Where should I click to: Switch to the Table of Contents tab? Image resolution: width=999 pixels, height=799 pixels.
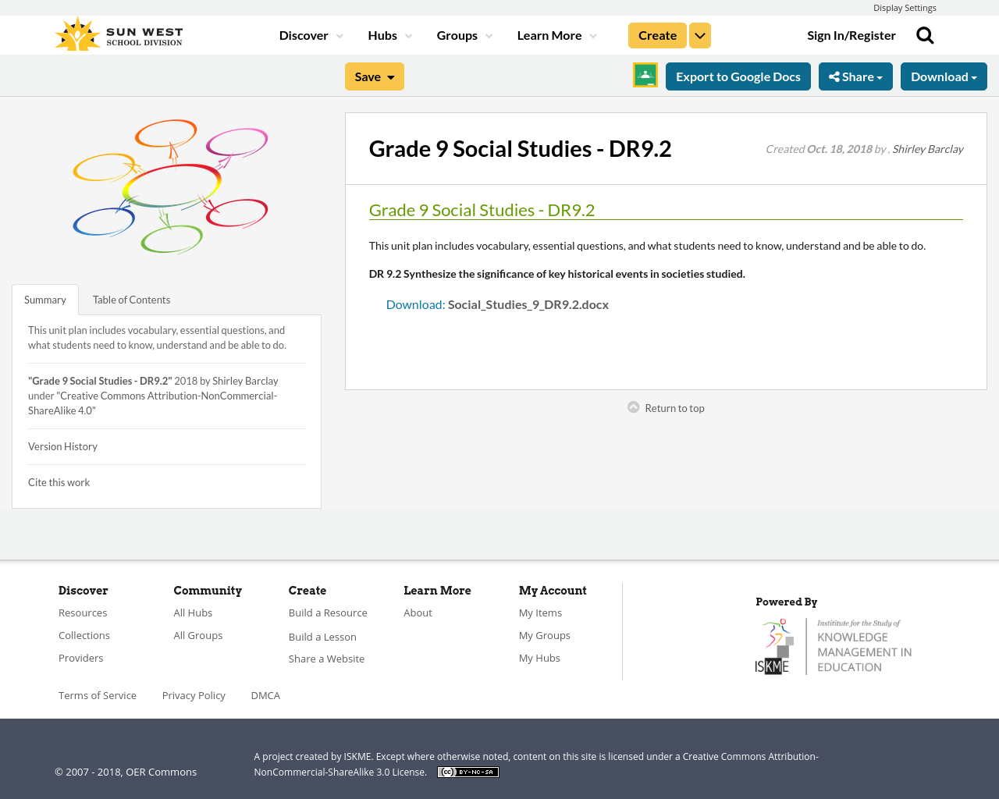(x=131, y=299)
